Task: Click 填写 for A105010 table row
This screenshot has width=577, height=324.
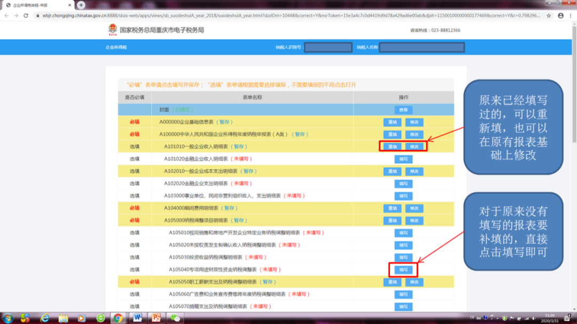Action: tap(403, 233)
